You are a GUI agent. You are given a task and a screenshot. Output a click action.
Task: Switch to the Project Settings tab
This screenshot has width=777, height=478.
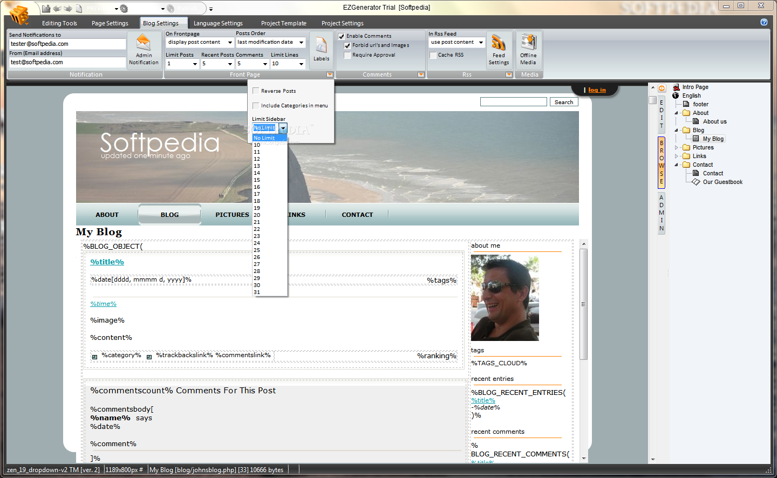(343, 23)
